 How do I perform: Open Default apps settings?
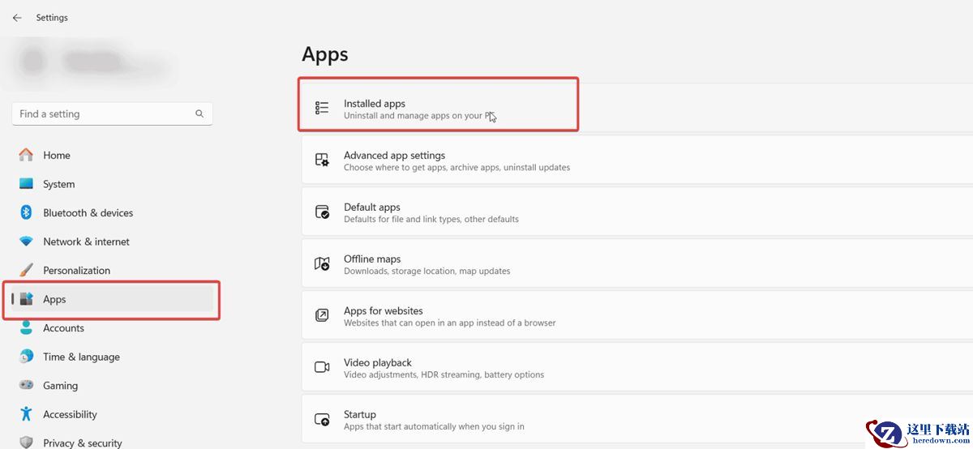click(371, 207)
